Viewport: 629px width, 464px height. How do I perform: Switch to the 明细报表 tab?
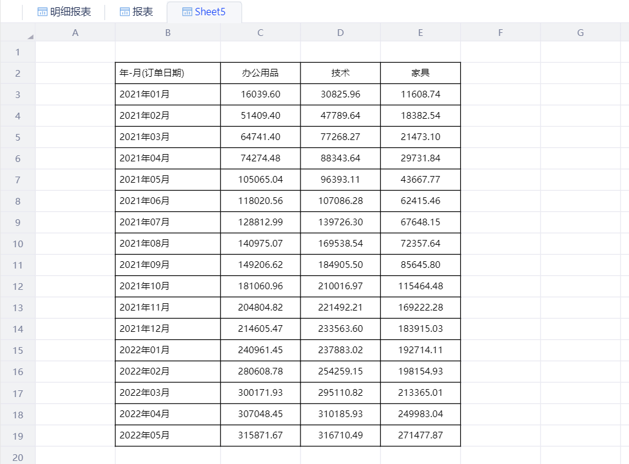coord(64,12)
